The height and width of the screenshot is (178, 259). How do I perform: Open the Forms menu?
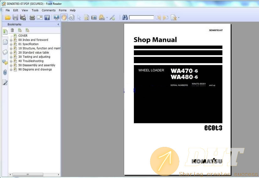[x=63, y=10]
